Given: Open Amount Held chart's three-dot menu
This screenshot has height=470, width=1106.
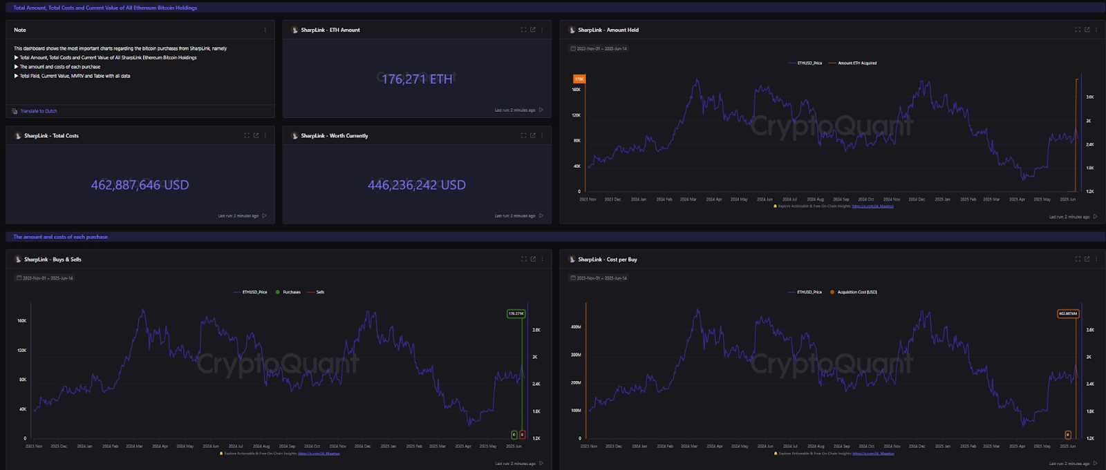Looking at the screenshot, I should 1096,30.
